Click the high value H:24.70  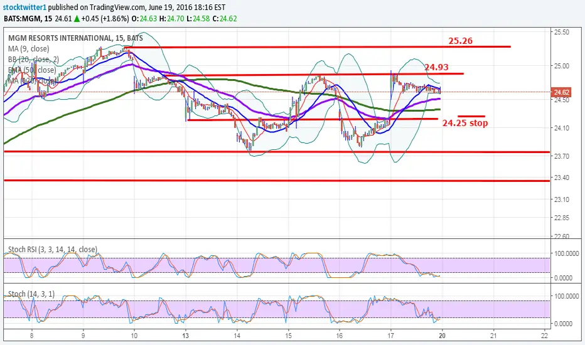point(171,19)
